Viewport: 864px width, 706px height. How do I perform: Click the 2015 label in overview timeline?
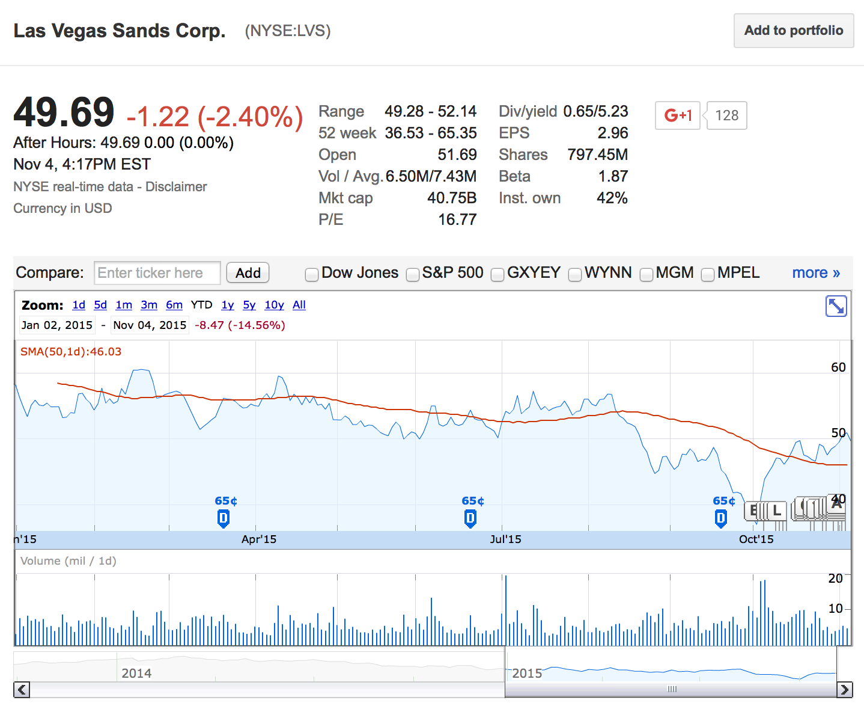527,673
